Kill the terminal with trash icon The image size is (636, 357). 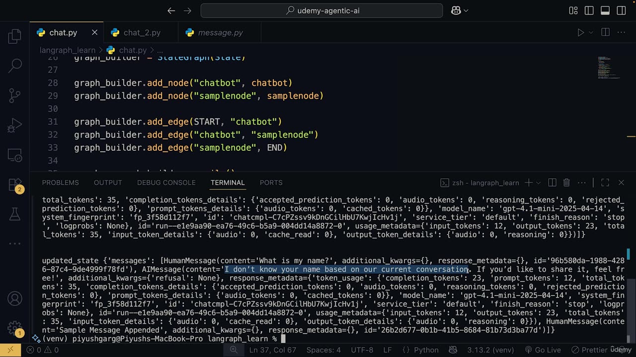coord(567,182)
